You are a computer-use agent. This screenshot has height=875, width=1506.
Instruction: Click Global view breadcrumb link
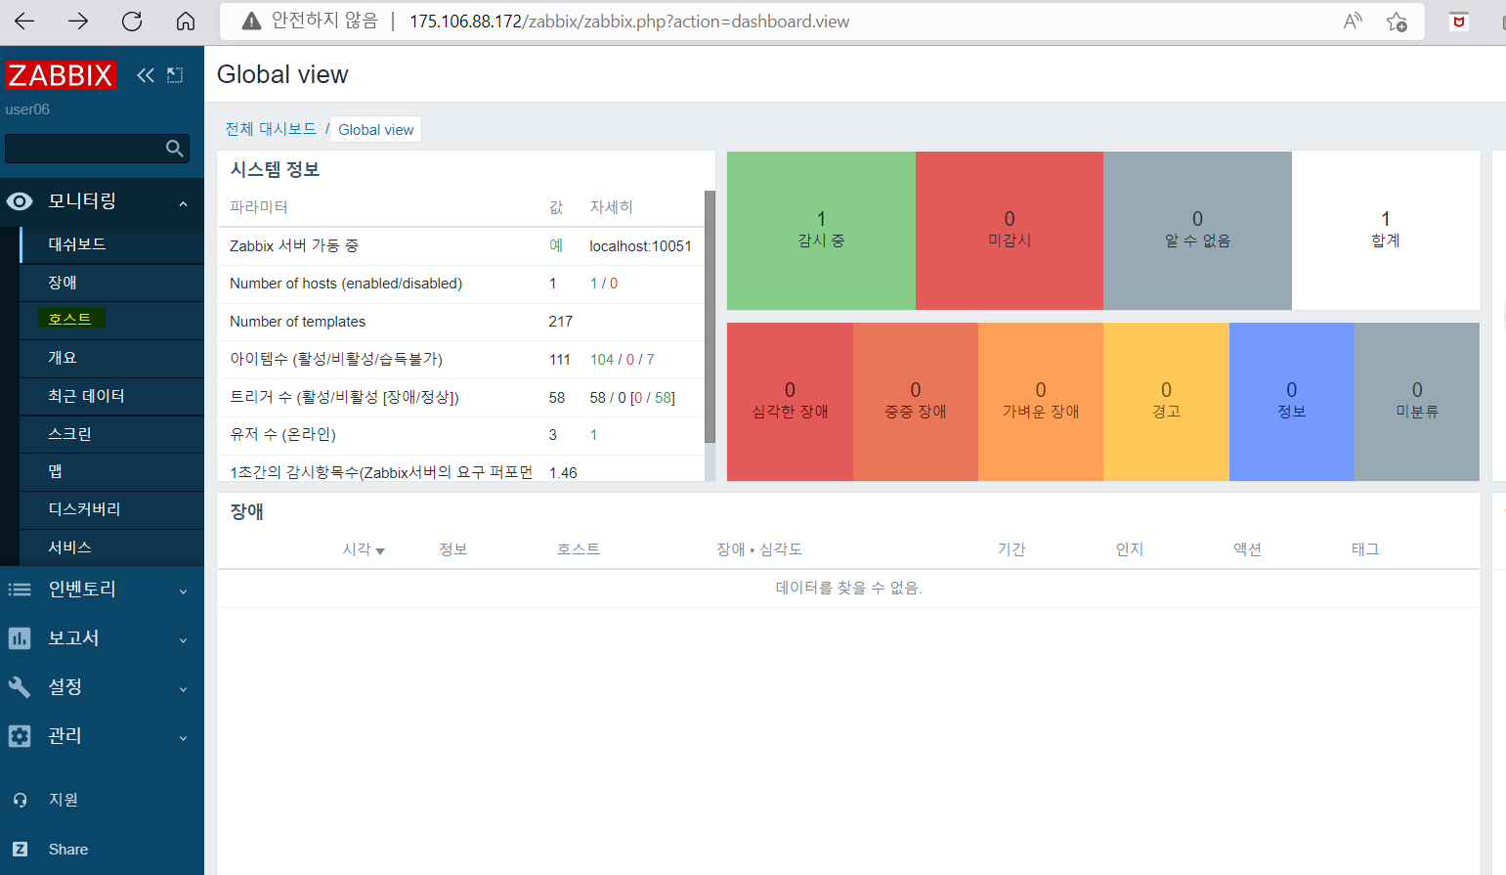376,130
